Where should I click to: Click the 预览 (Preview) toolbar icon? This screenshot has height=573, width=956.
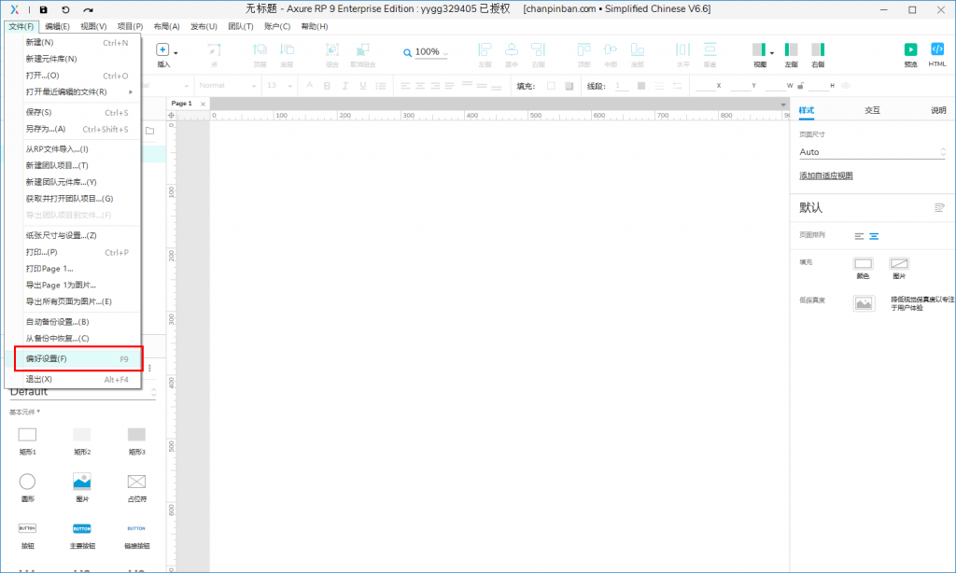[910, 49]
